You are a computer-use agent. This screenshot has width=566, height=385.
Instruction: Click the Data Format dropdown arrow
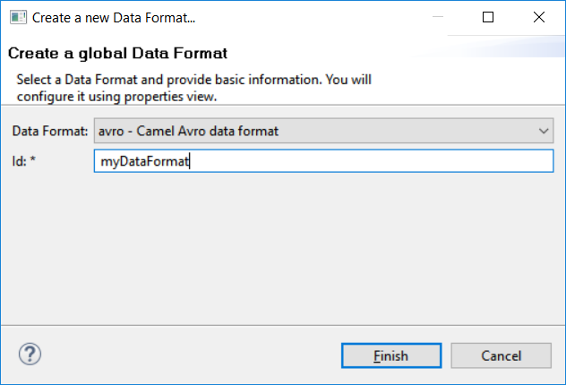544,131
